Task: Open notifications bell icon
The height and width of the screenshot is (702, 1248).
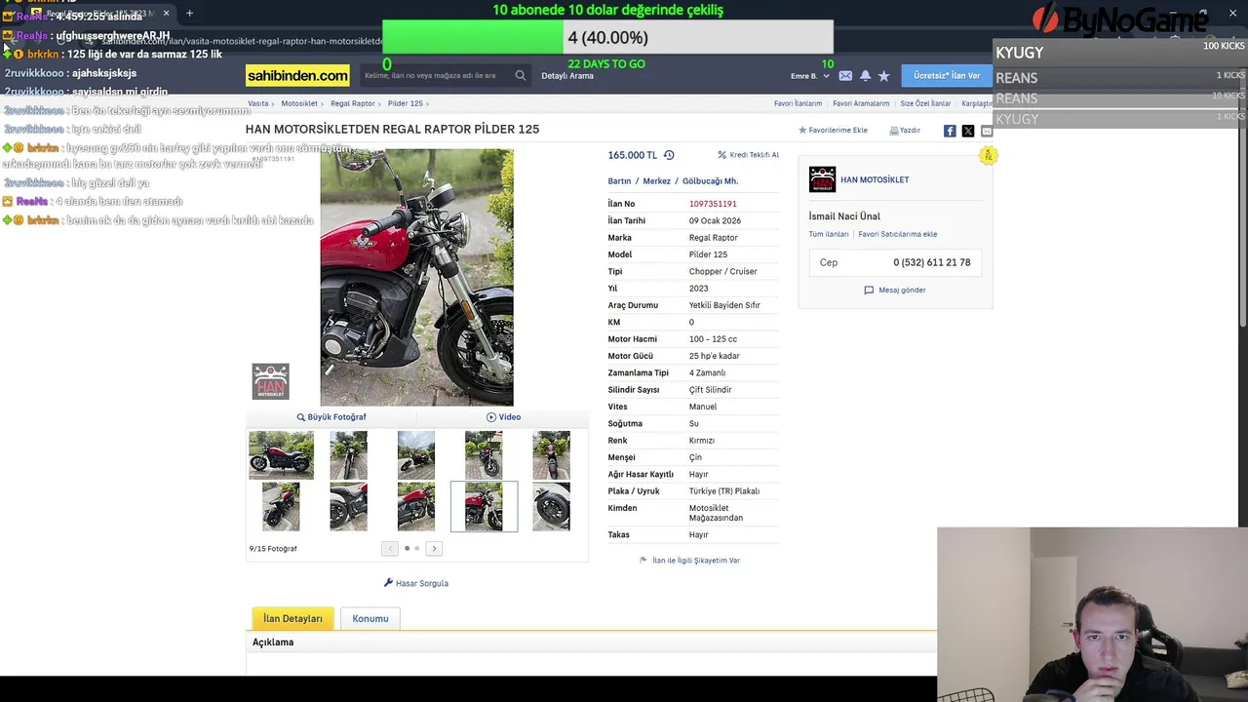Action: tap(865, 75)
